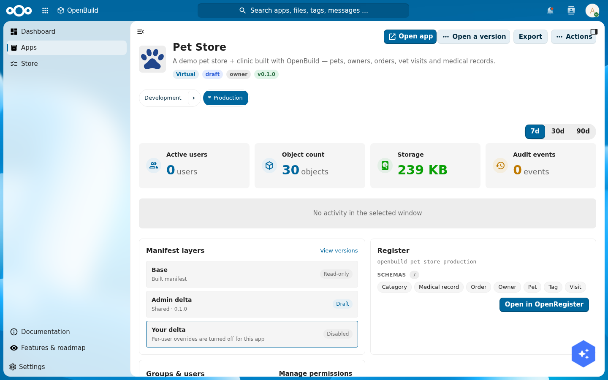Click the Audit events history icon
This screenshot has height=380, width=608.
point(500,166)
